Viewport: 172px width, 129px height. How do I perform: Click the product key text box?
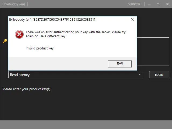pos(153,52)
